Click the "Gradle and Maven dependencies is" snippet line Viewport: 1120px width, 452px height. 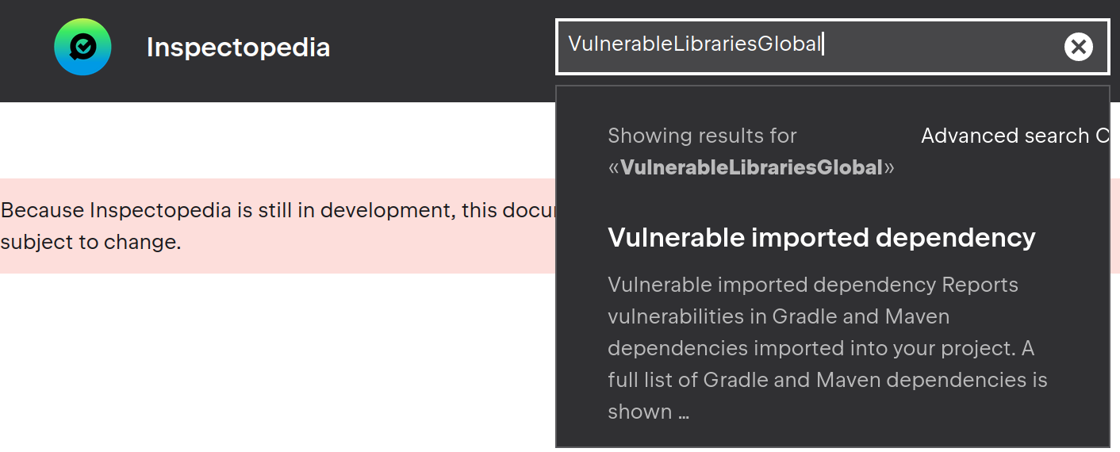827,380
